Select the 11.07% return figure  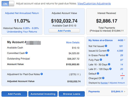click(x=22, y=21)
